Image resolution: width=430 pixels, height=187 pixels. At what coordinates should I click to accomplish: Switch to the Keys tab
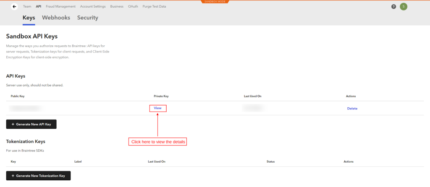[29, 18]
